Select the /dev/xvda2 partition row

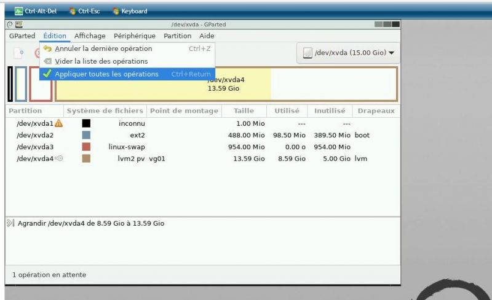[x=203, y=136]
